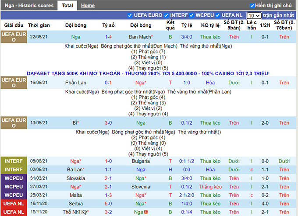298x216 pixels.
Task: Select the Total tab
Action: point(67,6)
